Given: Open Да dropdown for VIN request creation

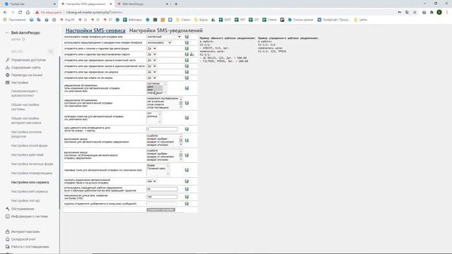Looking at the screenshot, I should tap(152, 72).
